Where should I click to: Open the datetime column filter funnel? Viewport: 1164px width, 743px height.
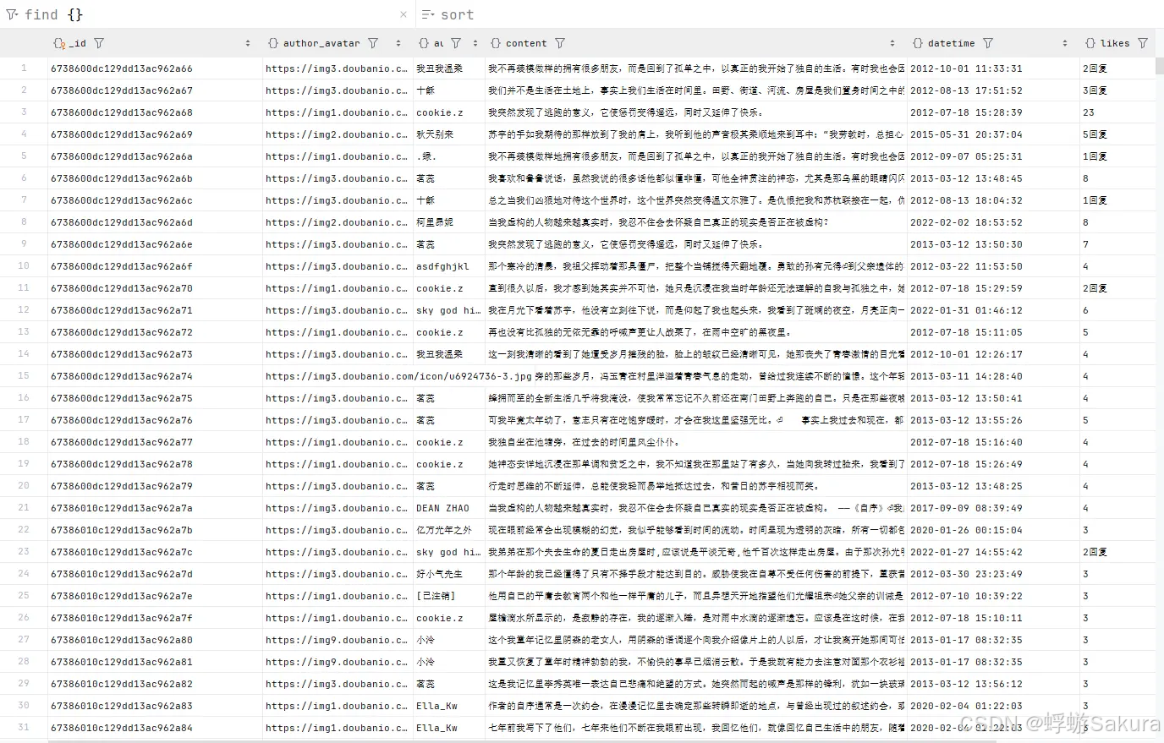tap(988, 43)
